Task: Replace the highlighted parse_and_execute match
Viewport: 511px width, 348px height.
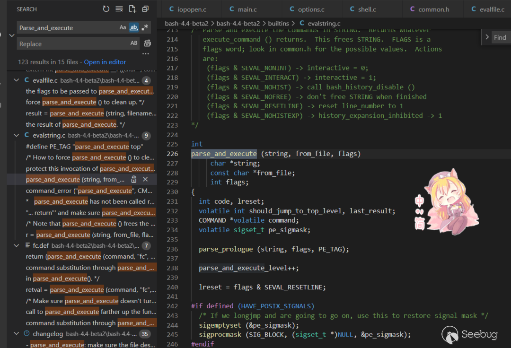Action: (134, 180)
